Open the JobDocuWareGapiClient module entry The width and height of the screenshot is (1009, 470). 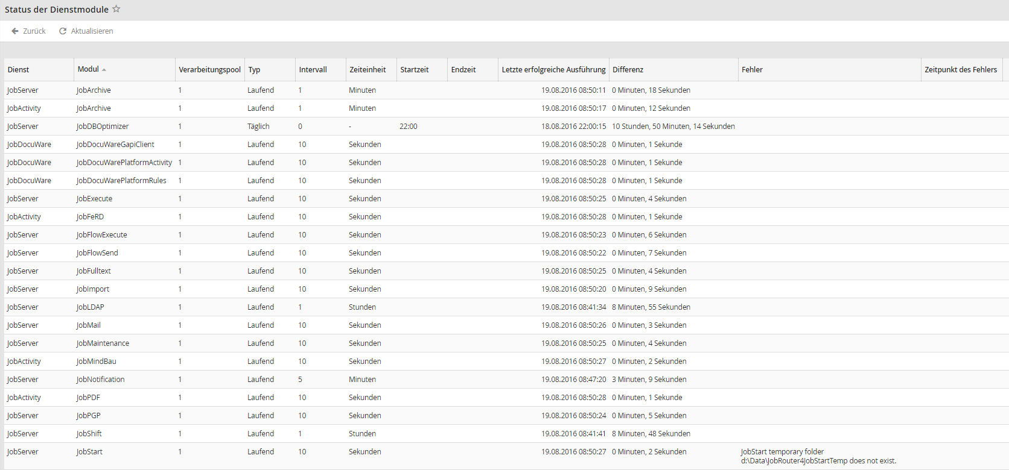point(115,145)
